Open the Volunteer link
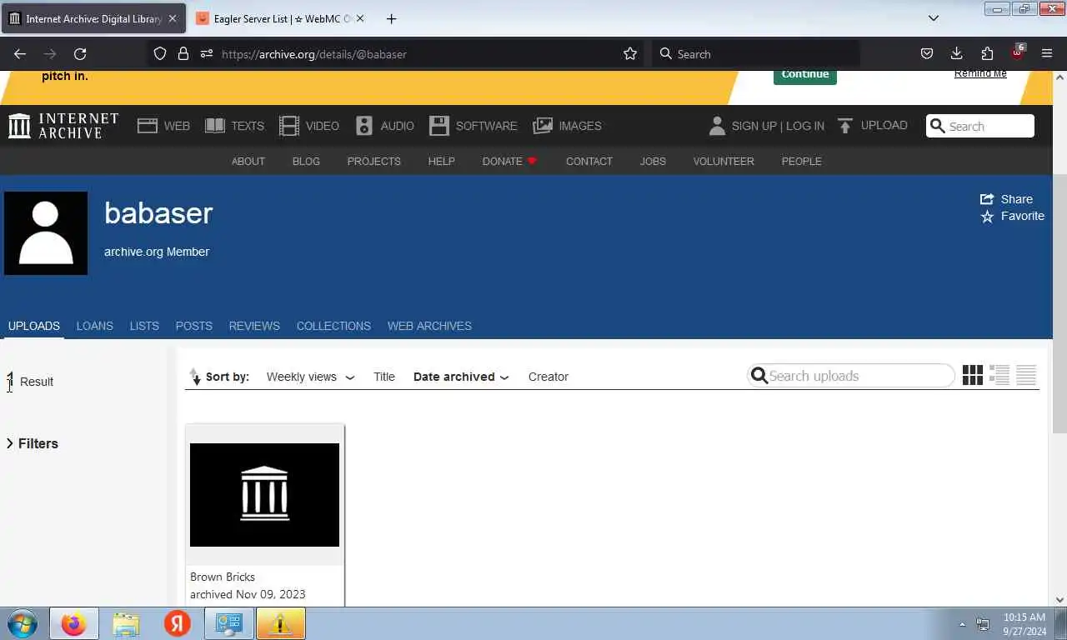 coord(724,161)
